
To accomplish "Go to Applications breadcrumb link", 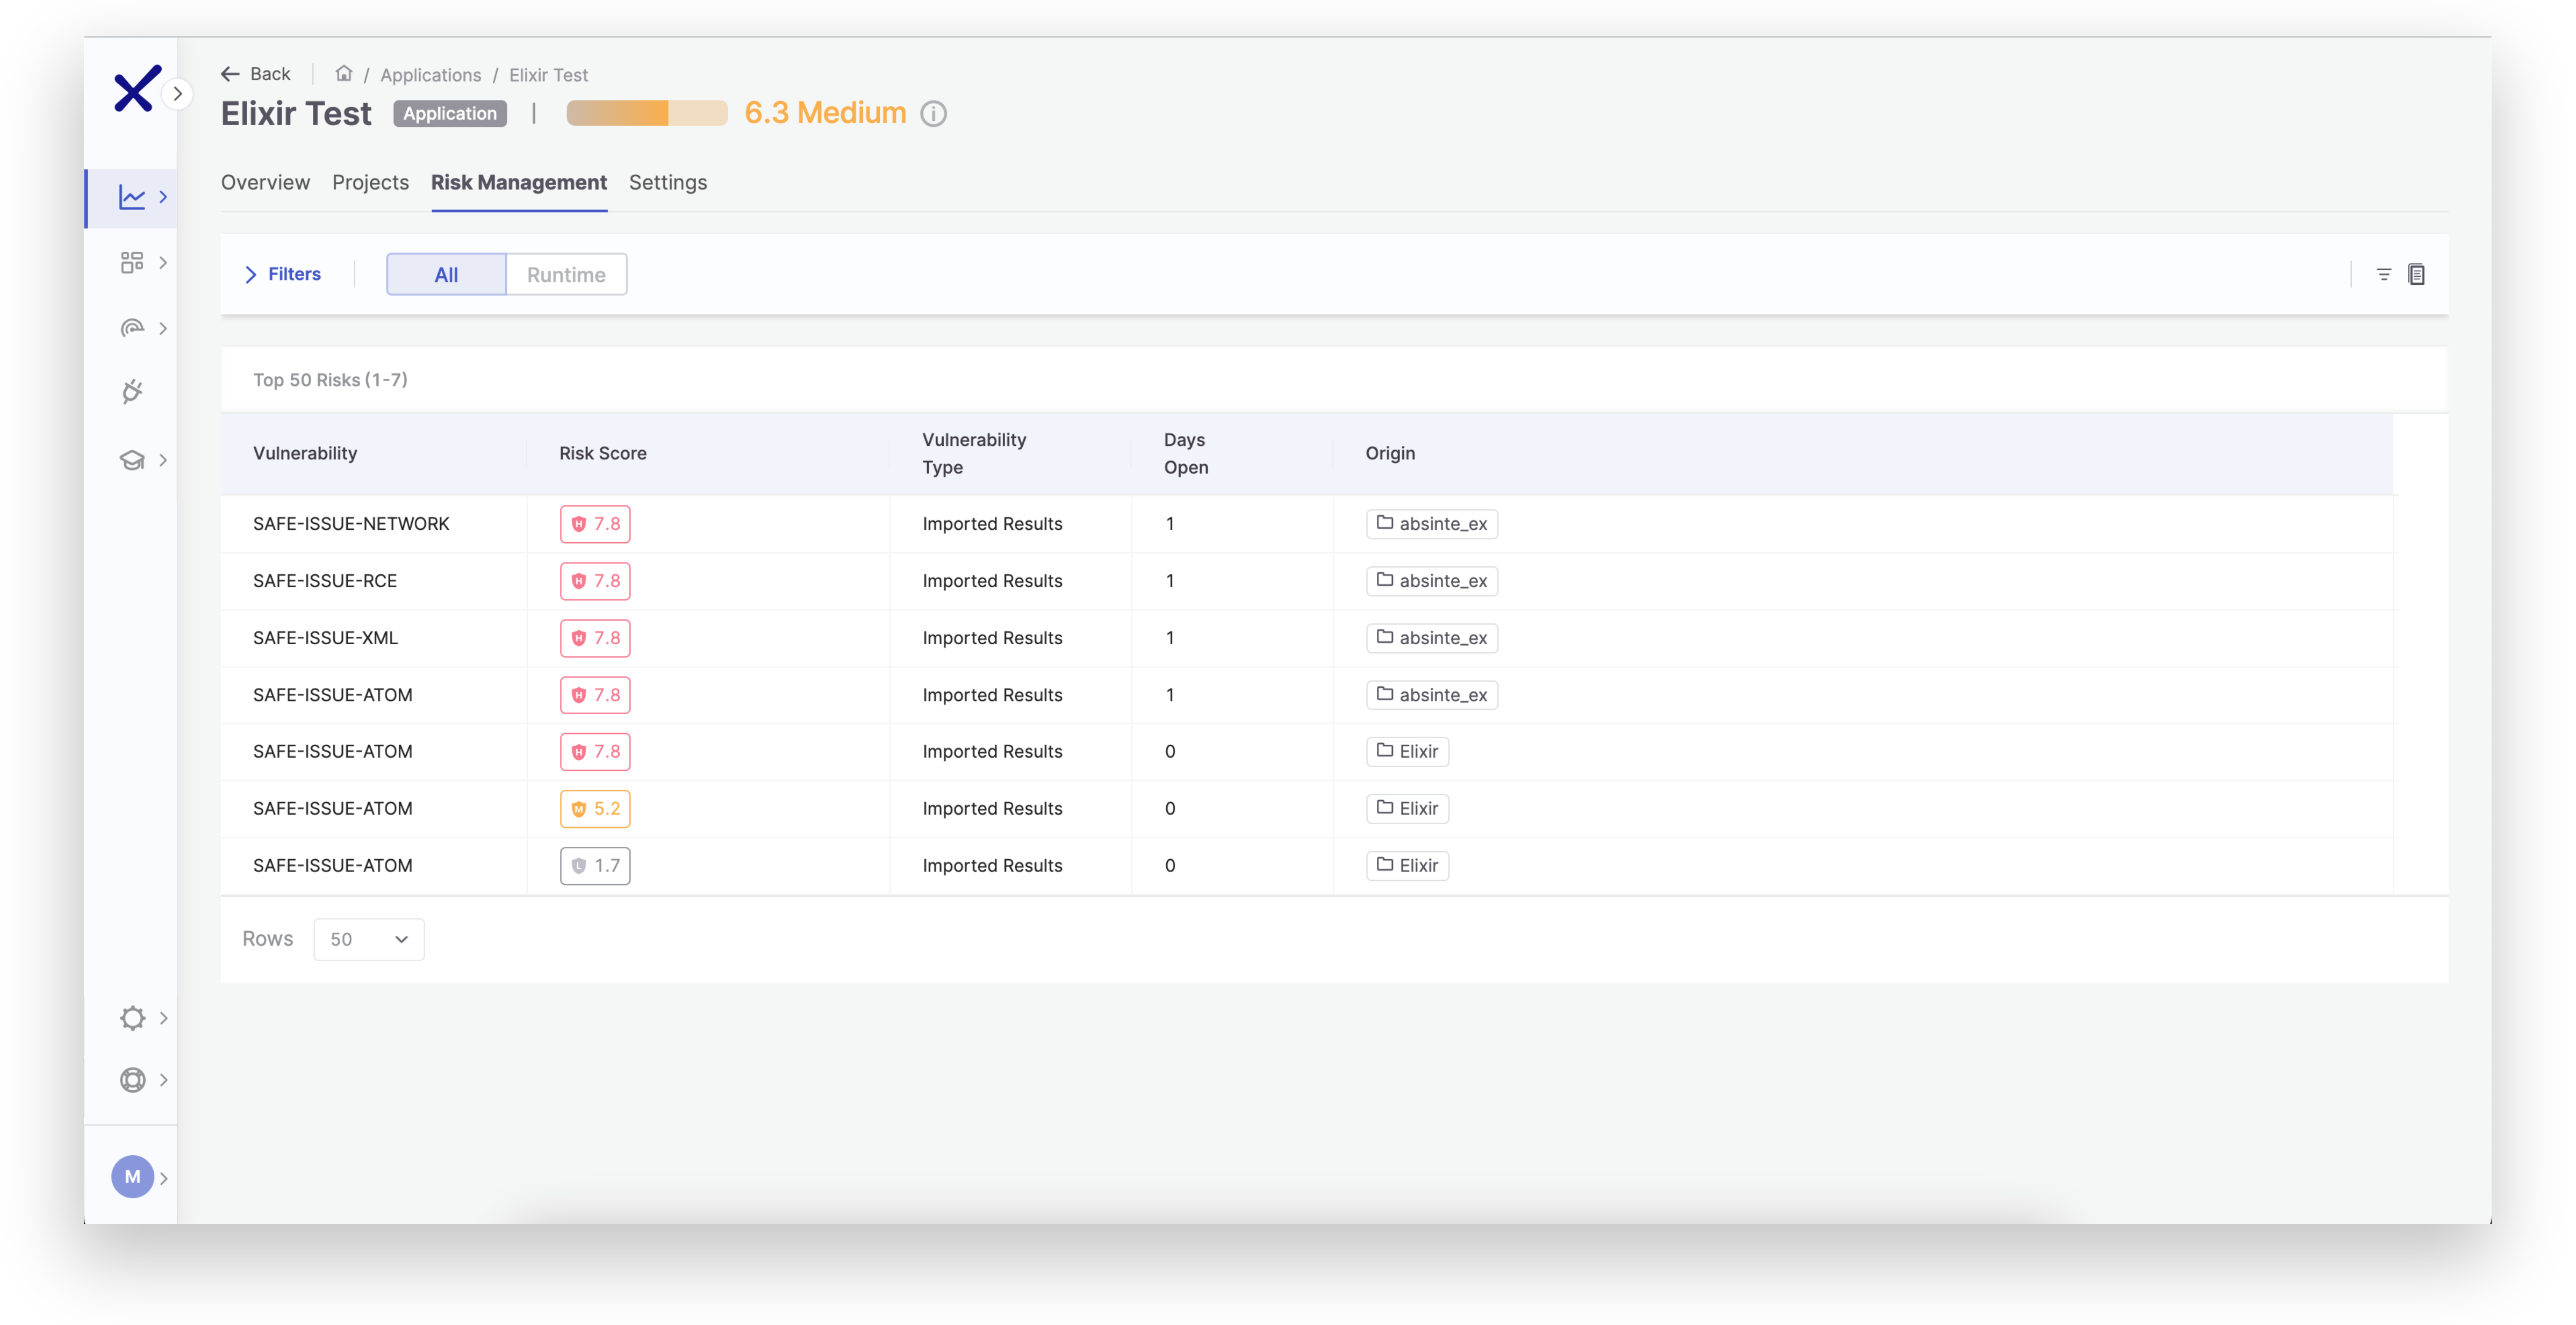I will (x=430, y=75).
